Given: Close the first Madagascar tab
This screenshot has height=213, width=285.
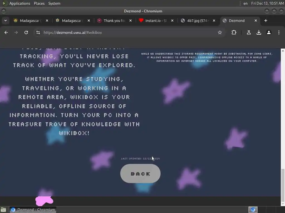Looking at the screenshot, I should (x=47, y=21).
